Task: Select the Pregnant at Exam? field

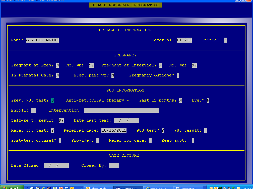Action: point(57,65)
